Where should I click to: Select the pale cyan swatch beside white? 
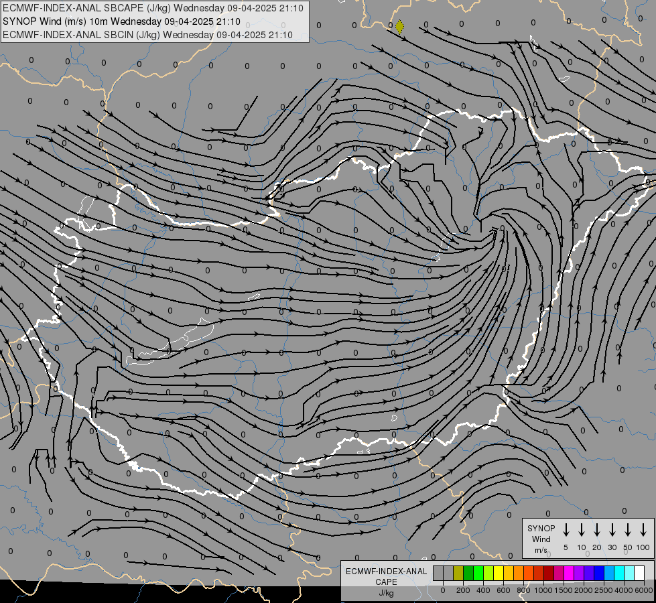pyautogui.click(x=629, y=573)
